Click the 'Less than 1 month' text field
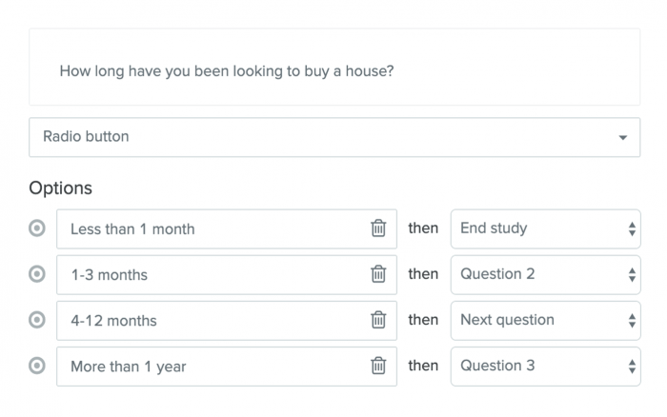667x417 pixels. (210, 228)
